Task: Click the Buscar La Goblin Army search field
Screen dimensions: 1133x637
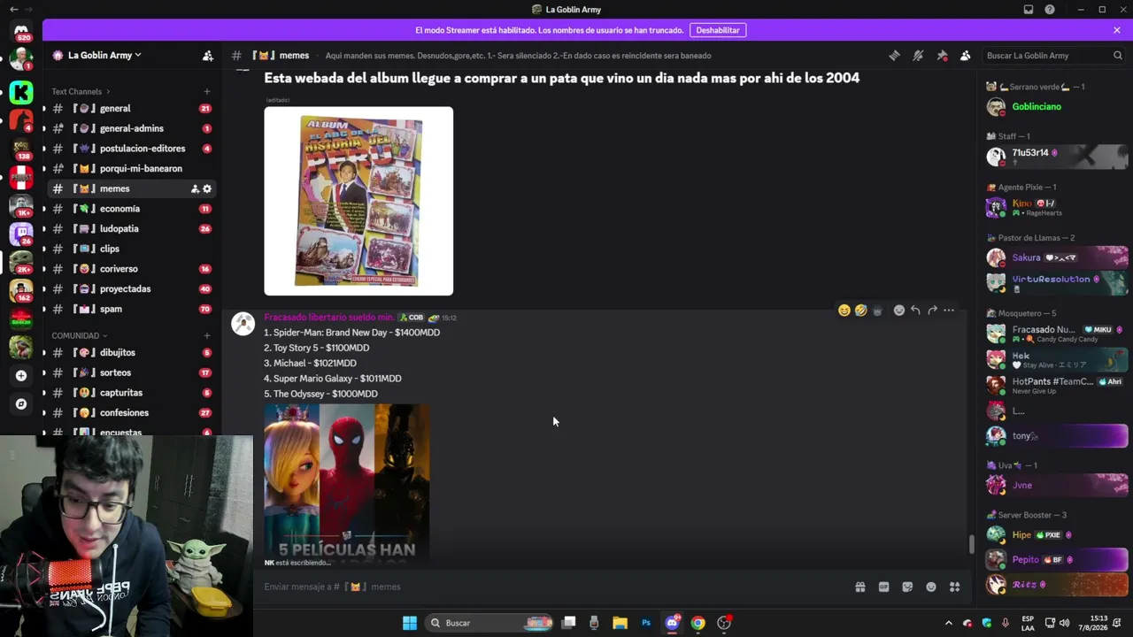Action: point(1053,55)
